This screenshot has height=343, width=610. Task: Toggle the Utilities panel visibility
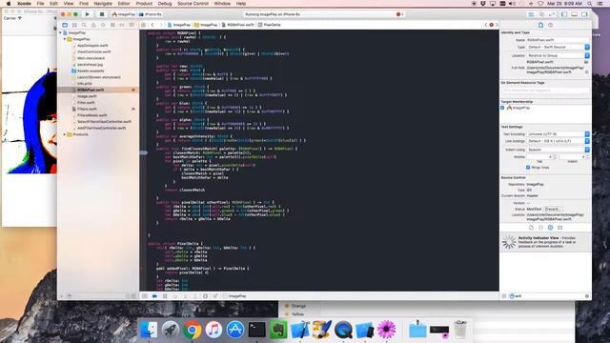584,14
